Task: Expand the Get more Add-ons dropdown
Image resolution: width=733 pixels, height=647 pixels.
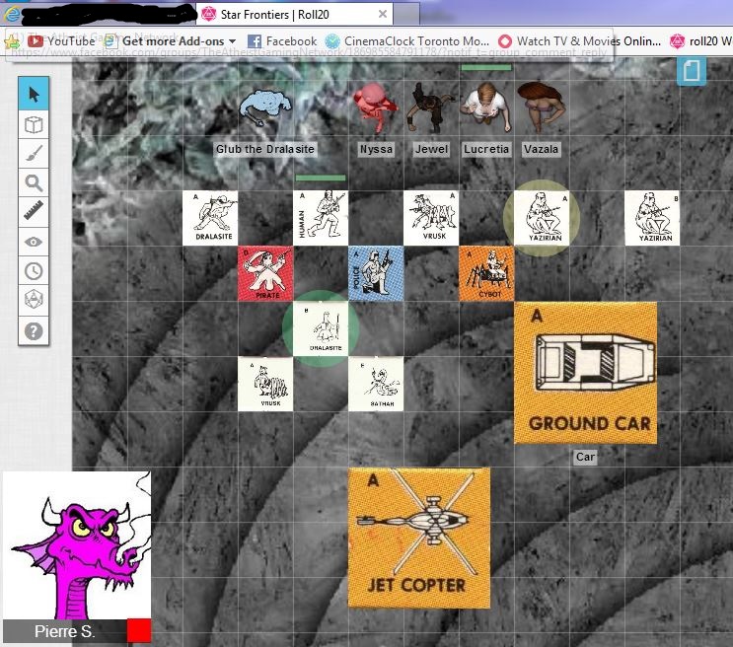Action: (x=233, y=41)
